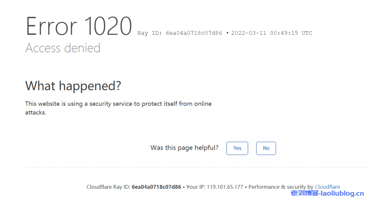
Task: Click the Was this page helpful? text
Action: (185, 148)
